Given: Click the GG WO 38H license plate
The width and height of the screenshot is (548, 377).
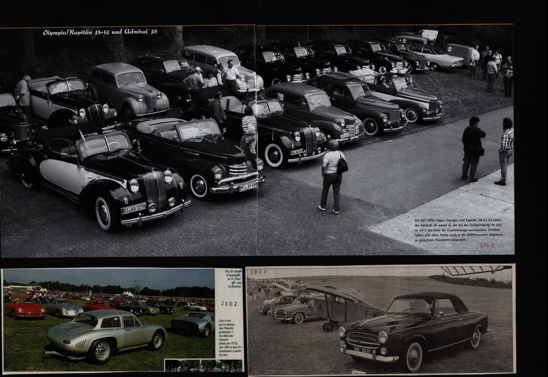Looking at the screenshot, I should click(297, 151).
